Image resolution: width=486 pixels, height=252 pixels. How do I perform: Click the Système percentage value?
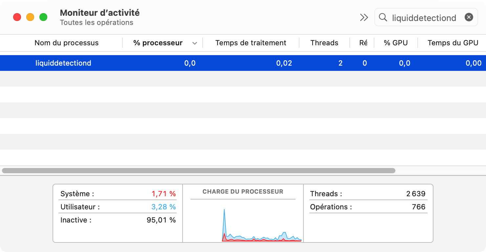point(164,194)
